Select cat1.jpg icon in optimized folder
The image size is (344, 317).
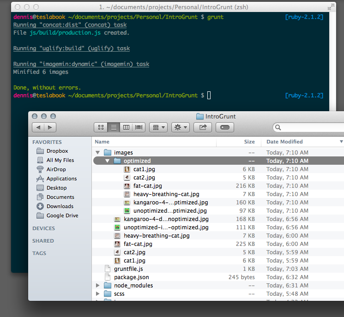tap(127, 169)
